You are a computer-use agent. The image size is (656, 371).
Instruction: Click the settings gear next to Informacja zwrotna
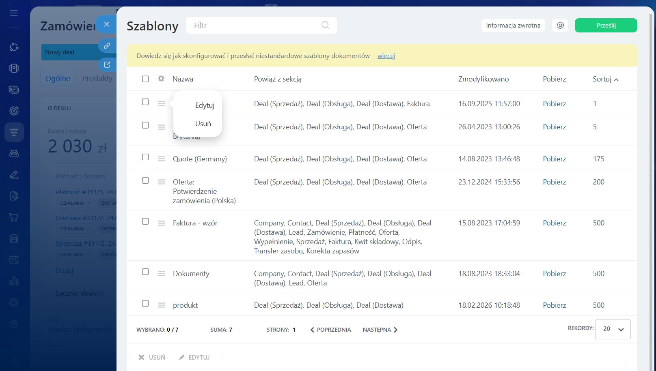560,26
